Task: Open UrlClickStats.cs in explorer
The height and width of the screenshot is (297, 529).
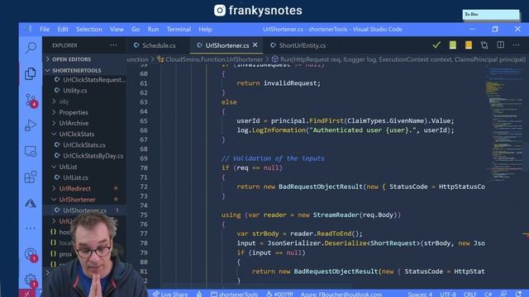Action: (84, 145)
